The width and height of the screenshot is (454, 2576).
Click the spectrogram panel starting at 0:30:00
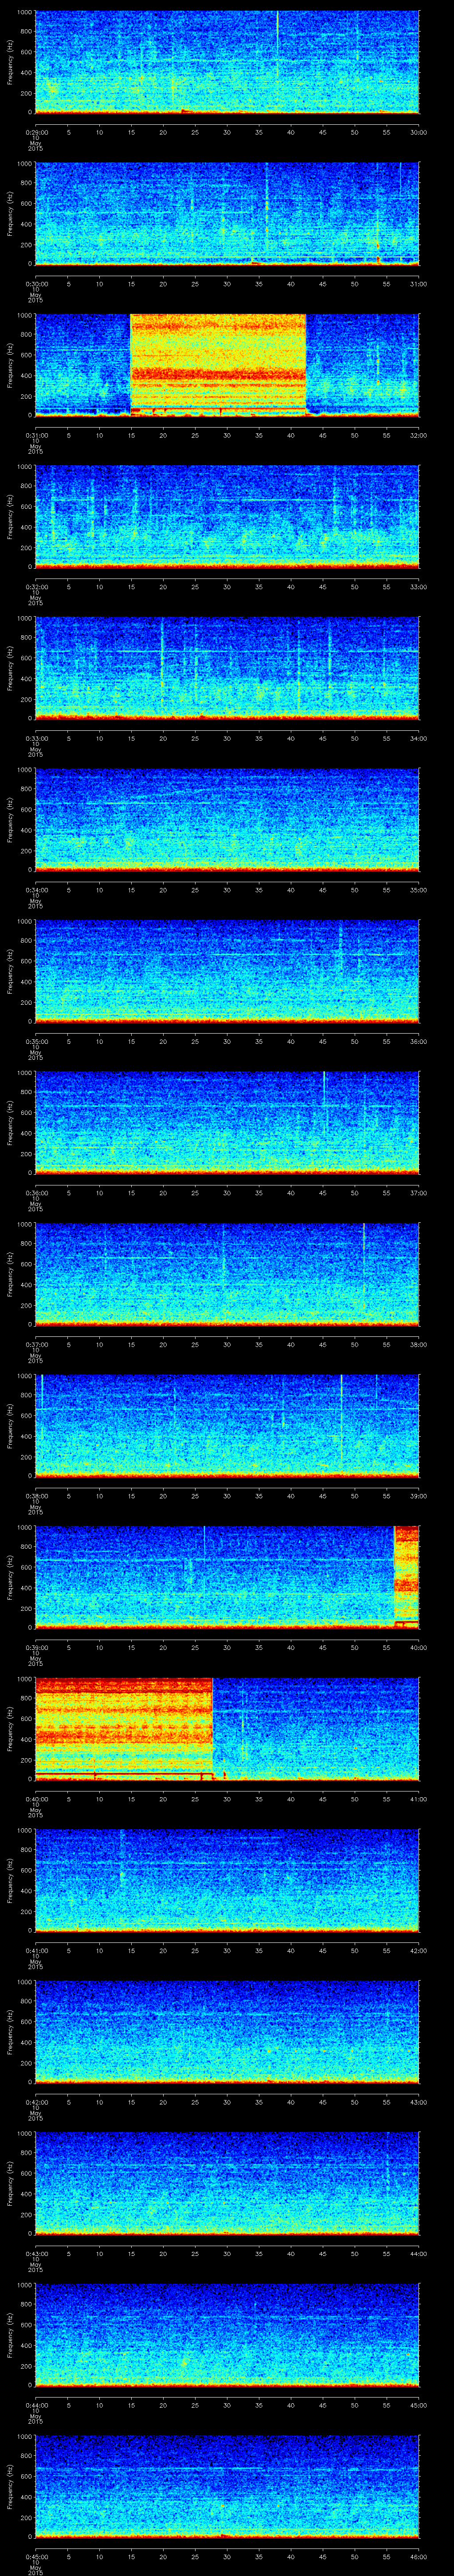click(227, 213)
